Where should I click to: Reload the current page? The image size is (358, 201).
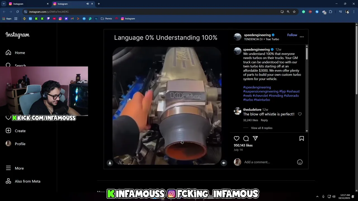[x=17, y=12]
